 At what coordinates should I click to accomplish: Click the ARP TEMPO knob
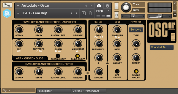coord(39,44)
